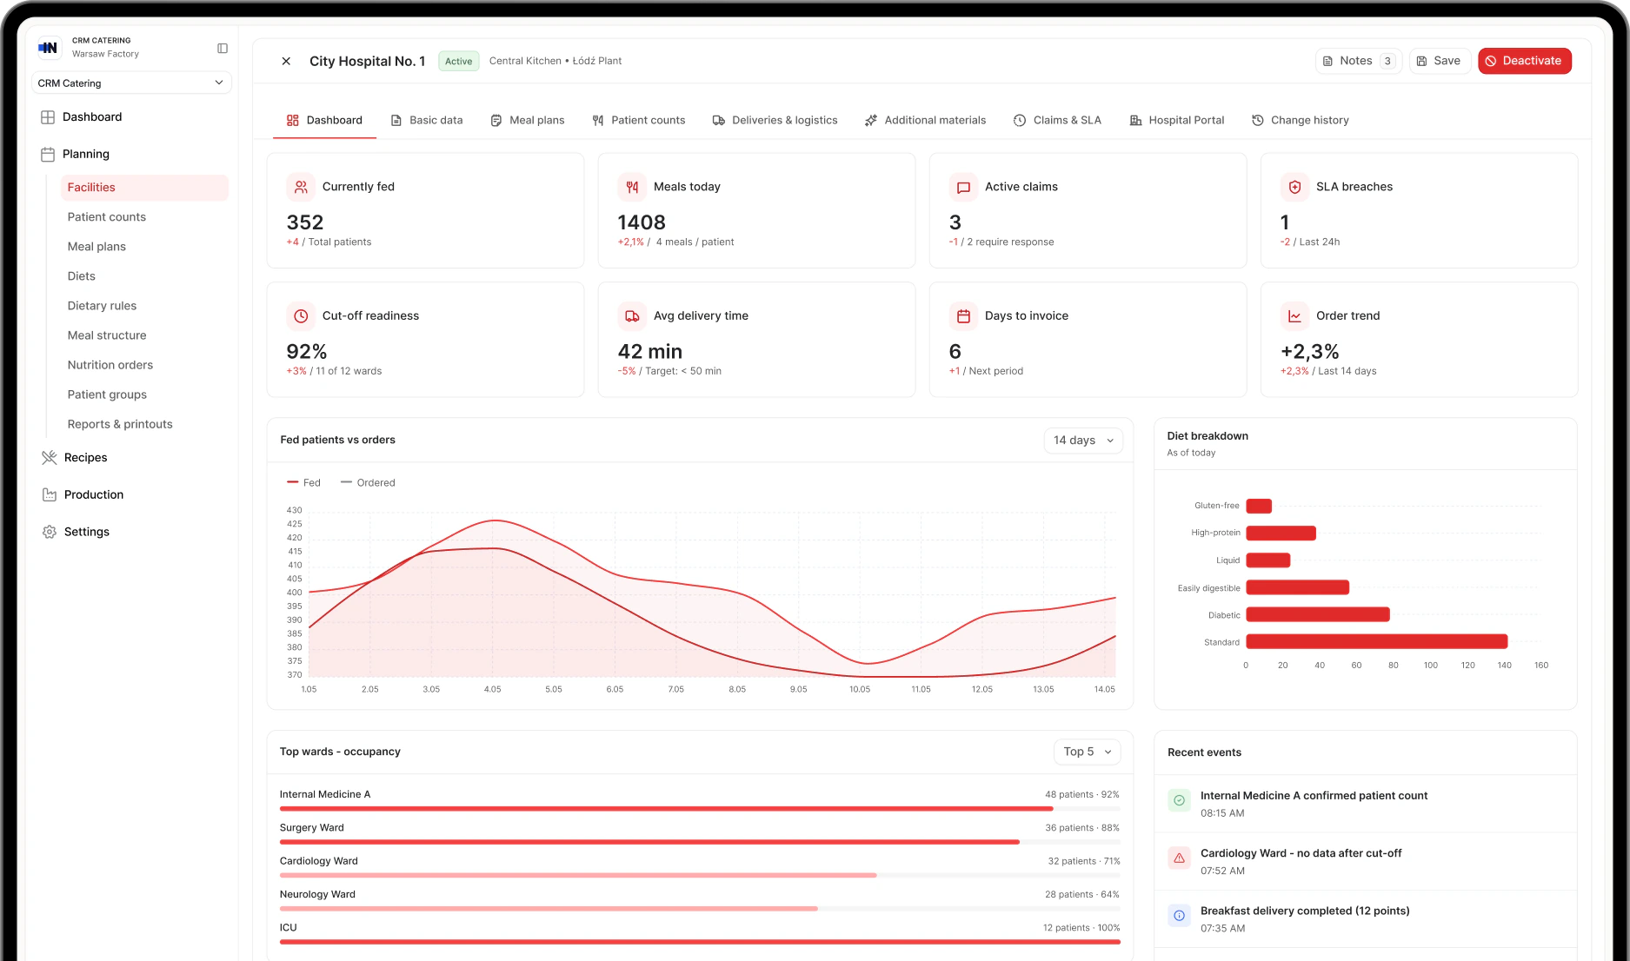Screen dimensions: 1630x961
Task: Click the Avg delivery time truck icon
Action: click(632, 316)
